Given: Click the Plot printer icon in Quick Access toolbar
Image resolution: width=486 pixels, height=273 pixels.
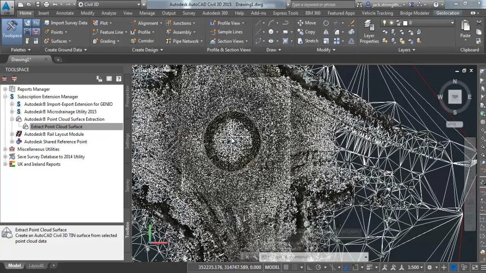Looking at the screenshot, I should (x=46, y=5).
